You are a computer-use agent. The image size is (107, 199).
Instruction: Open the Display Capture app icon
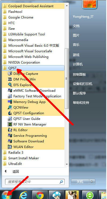coord(10,73)
